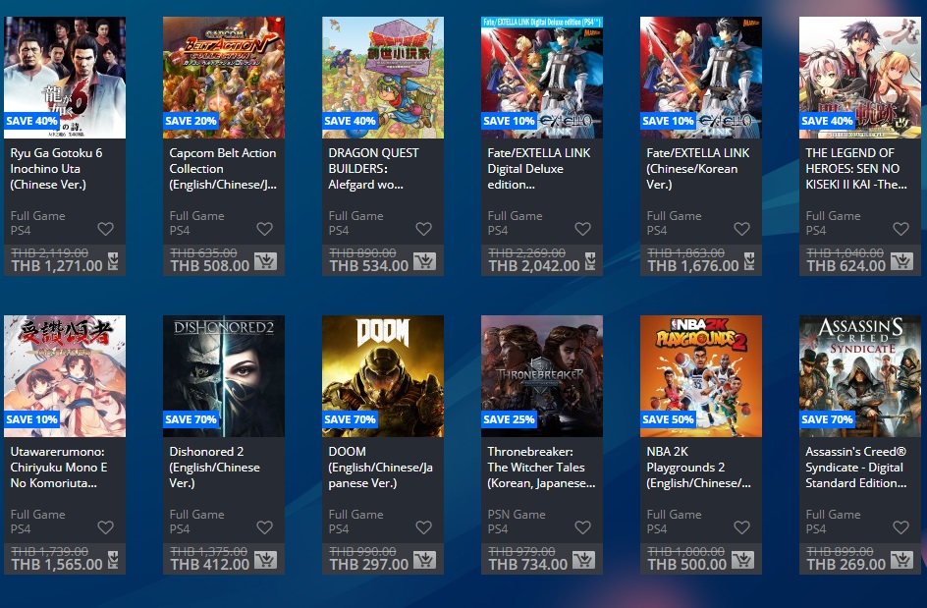Add Assassin's Creed Syndicate to cart
Viewport: 927px width, 608px height.
pyautogui.click(x=901, y=560)
